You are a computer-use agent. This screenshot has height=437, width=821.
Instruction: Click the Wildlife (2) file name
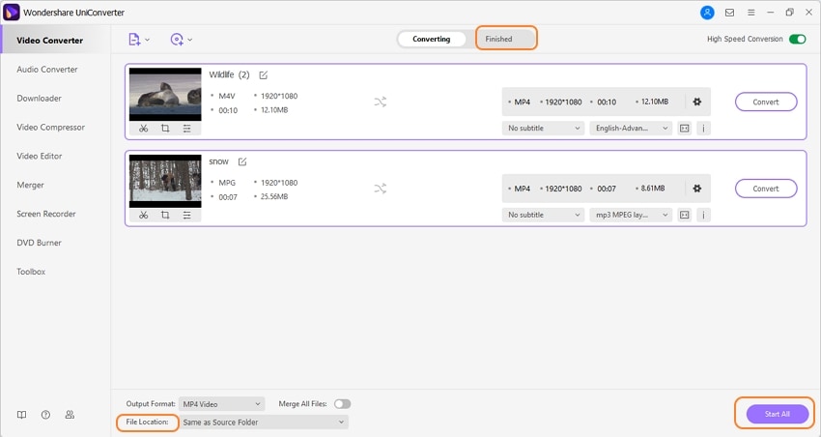coord(229,75)
